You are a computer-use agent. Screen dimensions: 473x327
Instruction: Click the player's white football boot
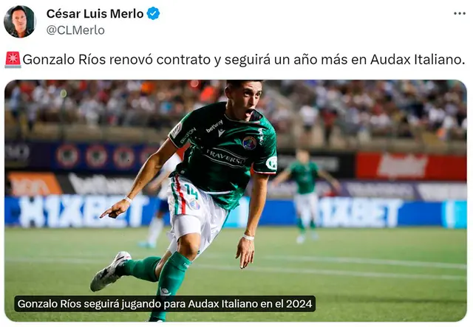tap(110, 271)
